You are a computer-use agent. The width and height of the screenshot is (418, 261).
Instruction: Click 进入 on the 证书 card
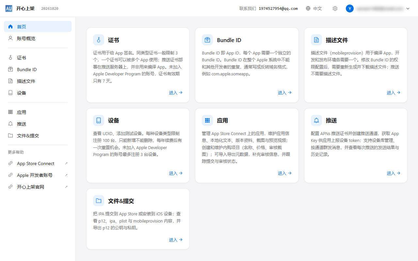tap(176, 93)
